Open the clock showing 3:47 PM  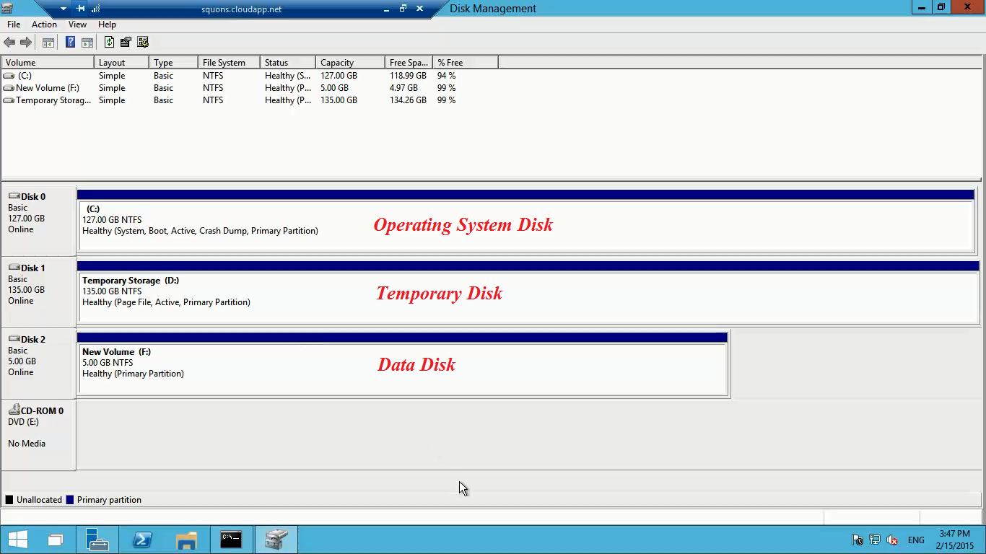point(954,540)
